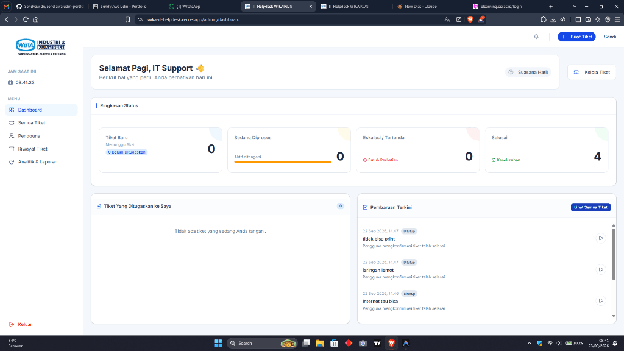Open a new browser tab
624x351 pixels.
(551, 6)
